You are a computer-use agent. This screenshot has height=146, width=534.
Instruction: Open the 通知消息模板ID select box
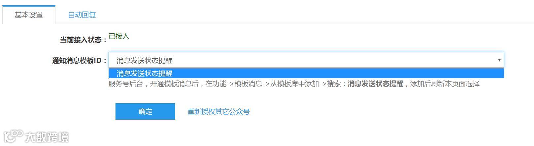click(306, 60)
